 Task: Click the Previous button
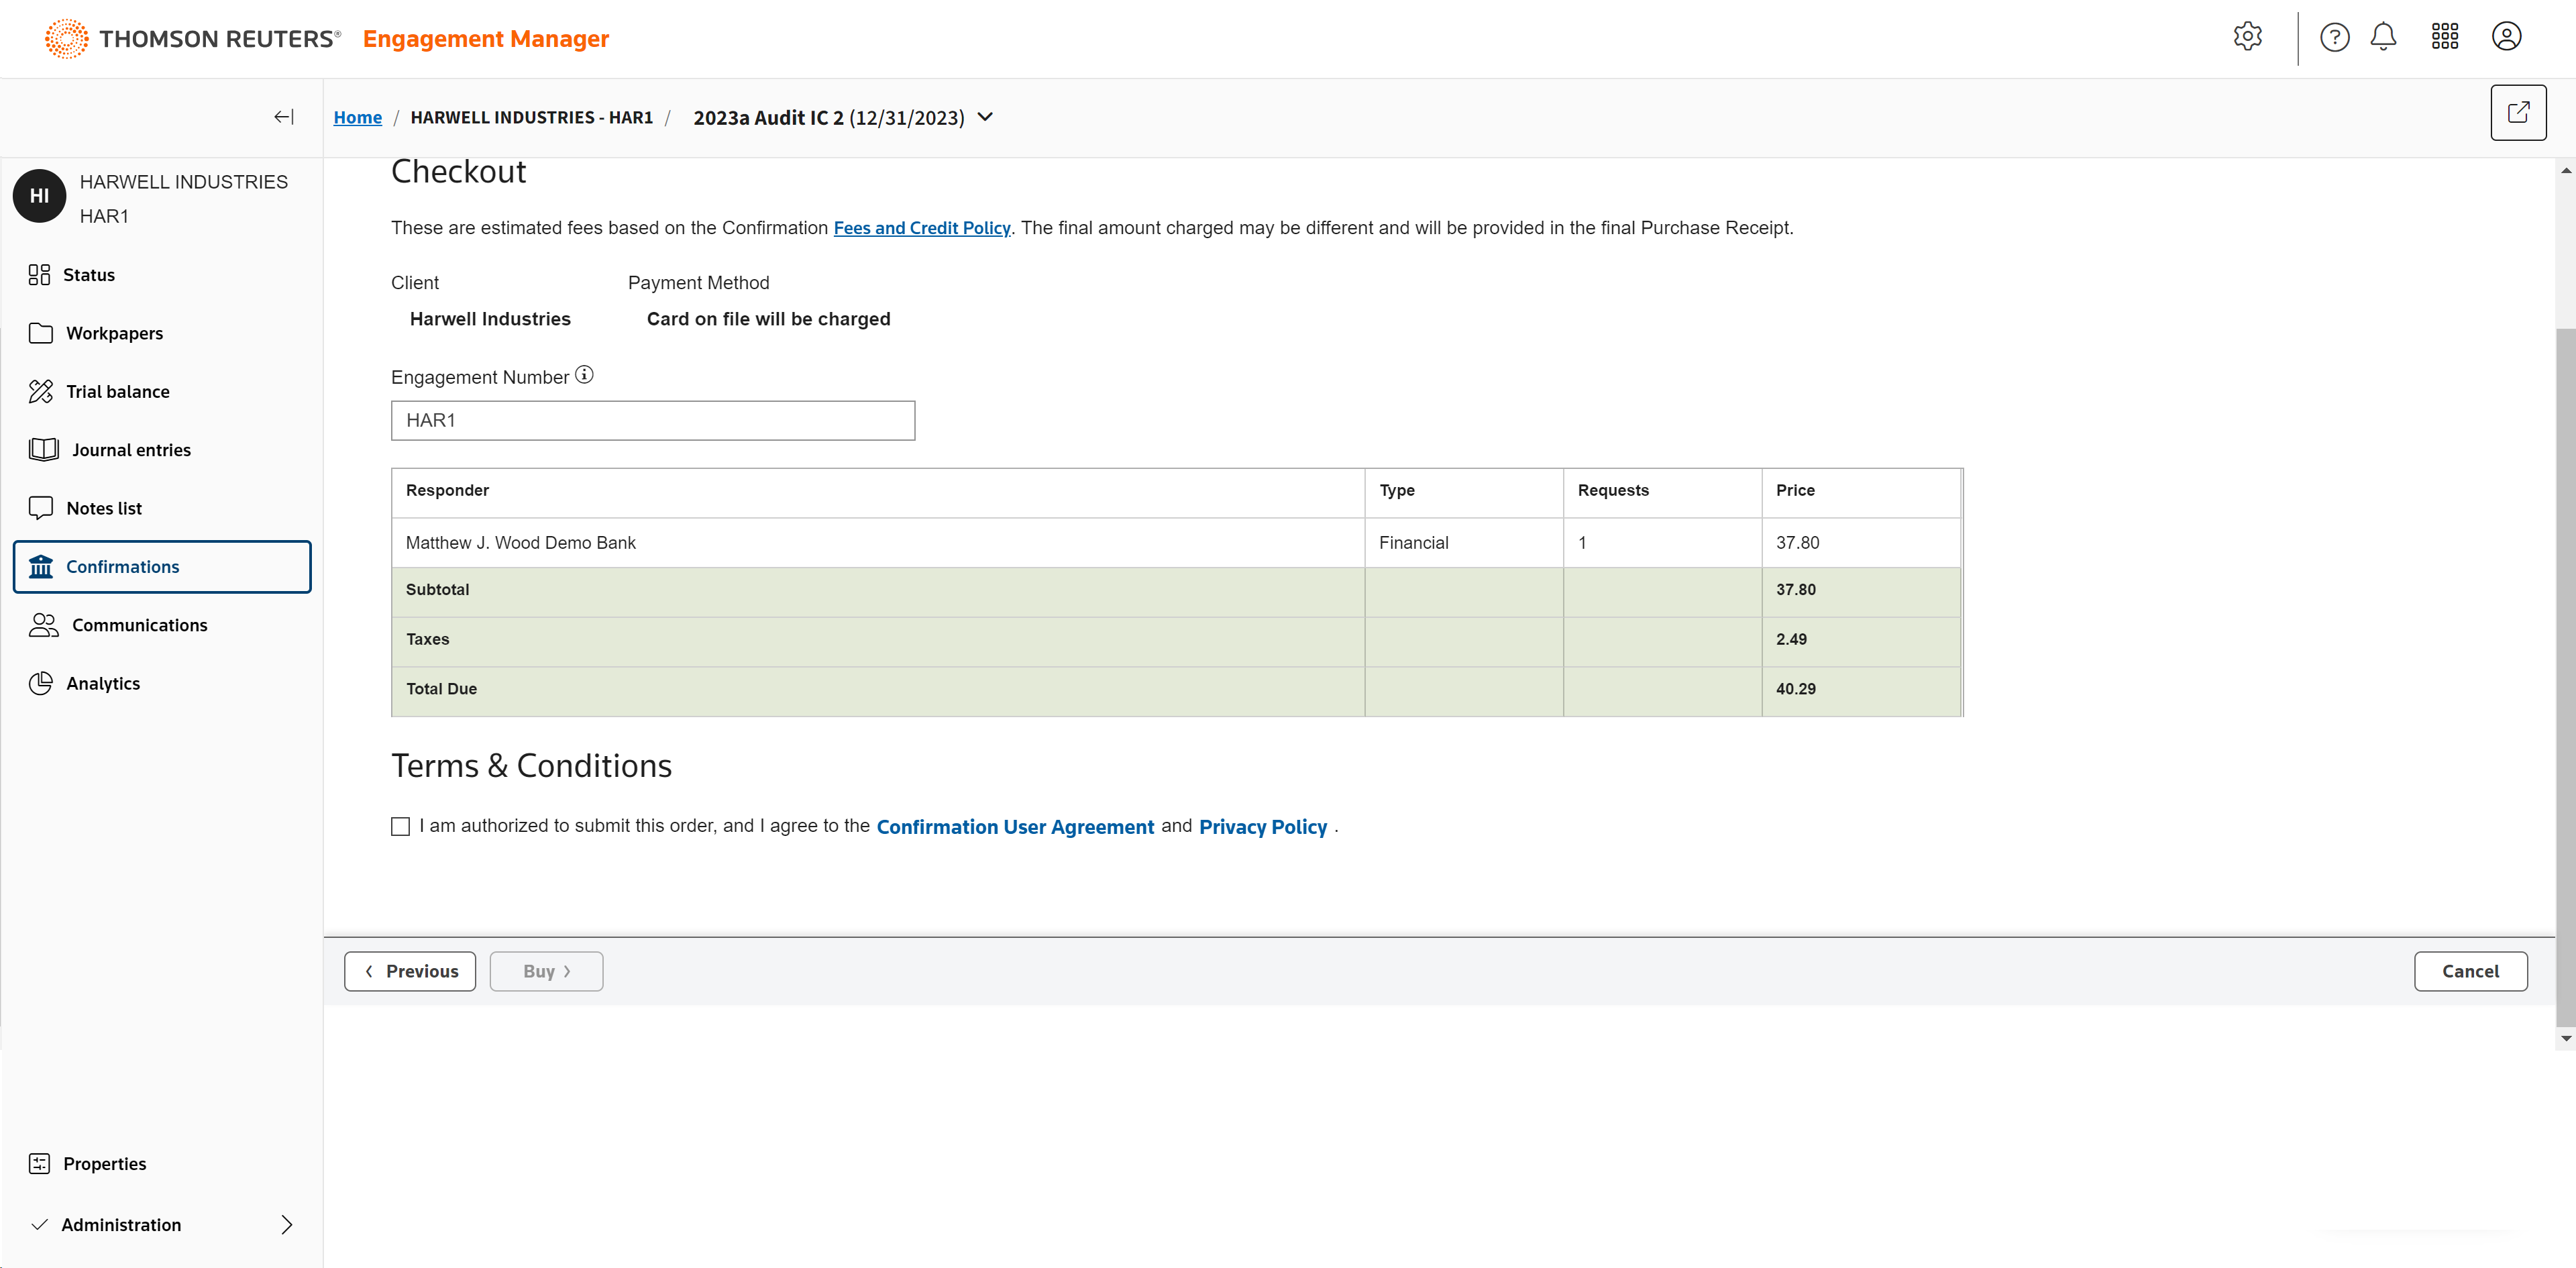tap(410, 971)
